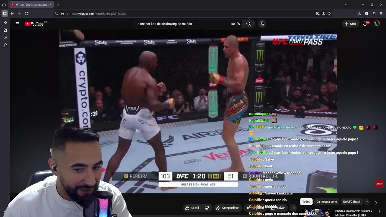The image size is (386, 217).
Task: Dislike the video
Action: (207, 208)
